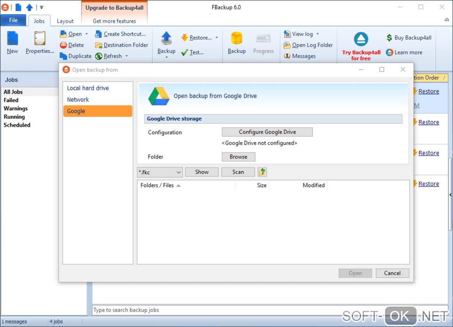Click the Show button
453x327 pixels.
[x=202, y=172]
